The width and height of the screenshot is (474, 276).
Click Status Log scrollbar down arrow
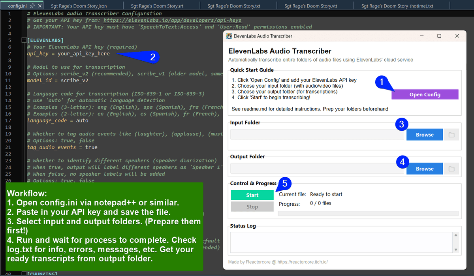click(x=456, y=250)
